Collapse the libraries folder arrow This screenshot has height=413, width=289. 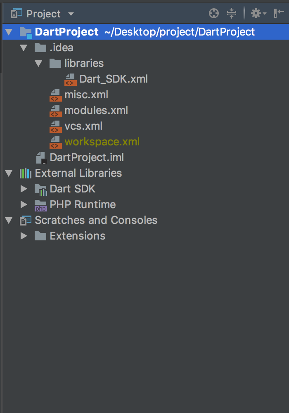pos(39,64)
